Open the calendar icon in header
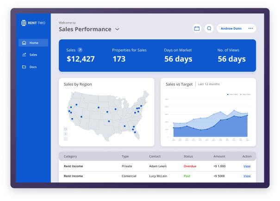This screenshot has width=280, height=201. (197, 29)
